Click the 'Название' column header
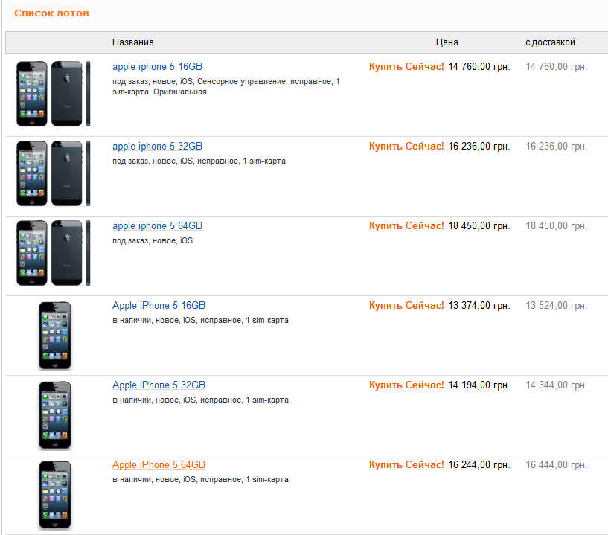The image size is (608, 535). 133,42
